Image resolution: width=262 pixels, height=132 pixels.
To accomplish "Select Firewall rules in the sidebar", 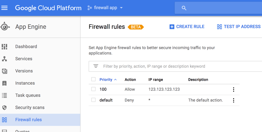I will pos(28,120).
